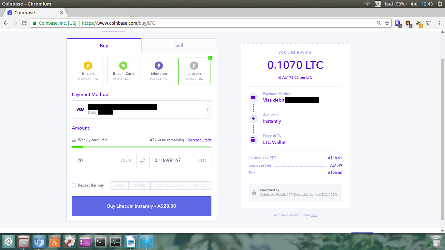445x250 pixels.
Task: Open the volume indicator in top bar
Action: (x=413, y=4)
